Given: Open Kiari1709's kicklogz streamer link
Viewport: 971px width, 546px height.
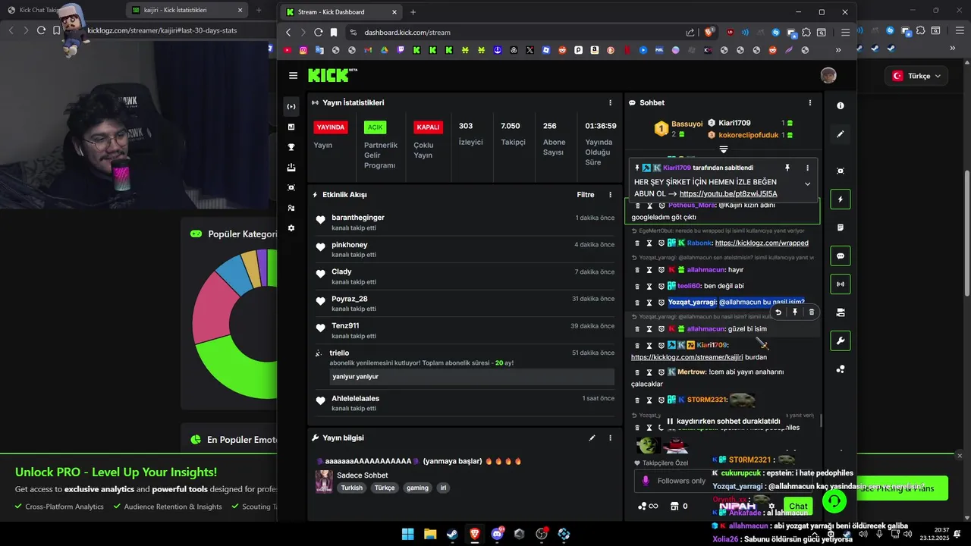Looking at the screenshot, I should [x=687, y=357].
